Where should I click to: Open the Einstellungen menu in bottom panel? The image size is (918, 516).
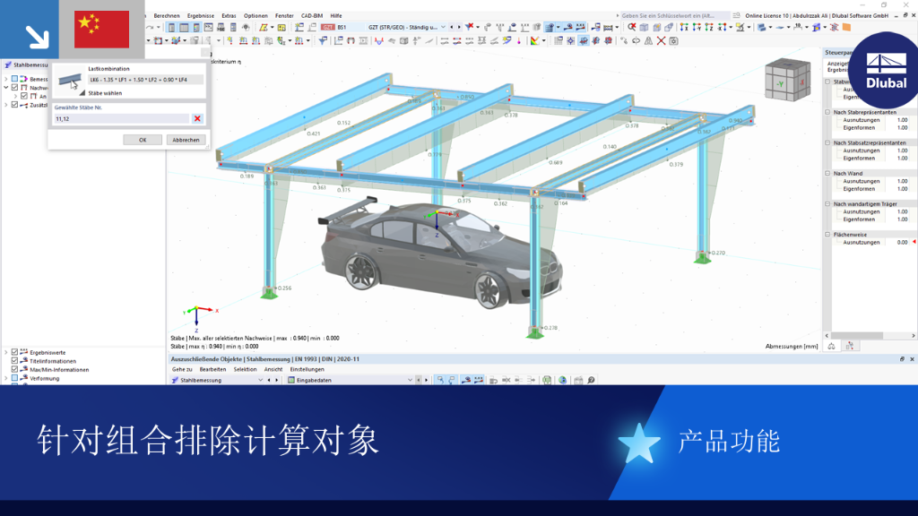coord(307,370)
